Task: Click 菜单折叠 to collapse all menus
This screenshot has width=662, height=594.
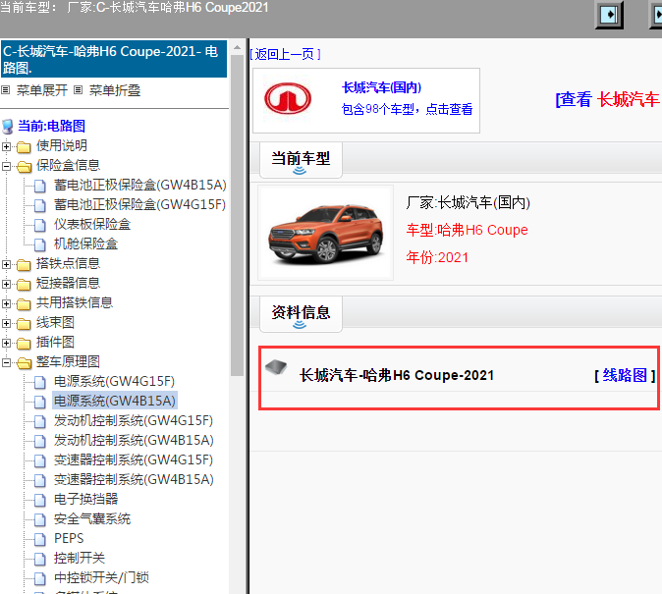Action: [115, 90]
